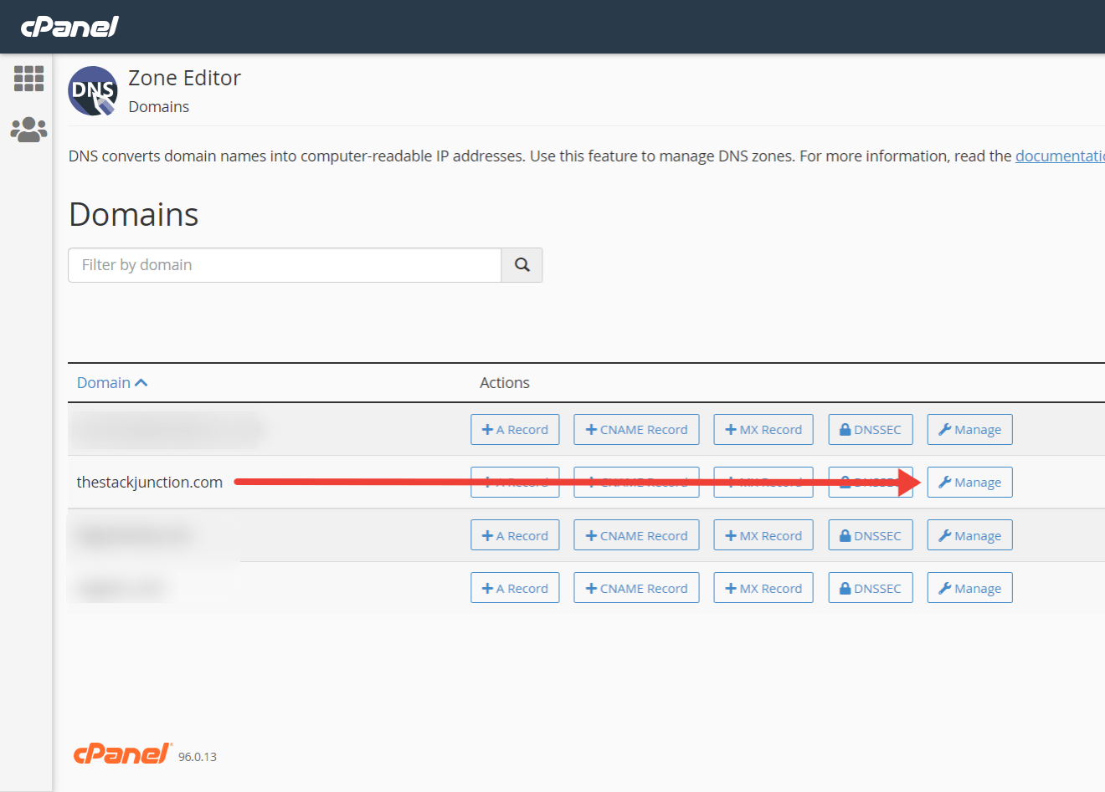The image size is (1105, 792).
Task: Select the user manager icon in the sidebar
Action: tap(28, 130)
